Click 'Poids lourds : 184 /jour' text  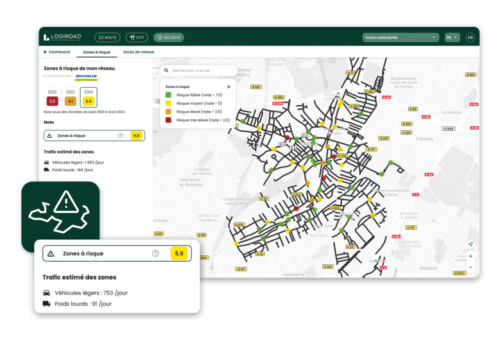pyautogui.click(x=73, y=170)
